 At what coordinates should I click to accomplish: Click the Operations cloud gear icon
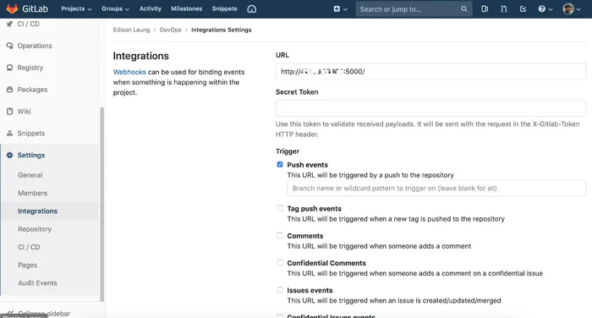(x=9, y=46)
